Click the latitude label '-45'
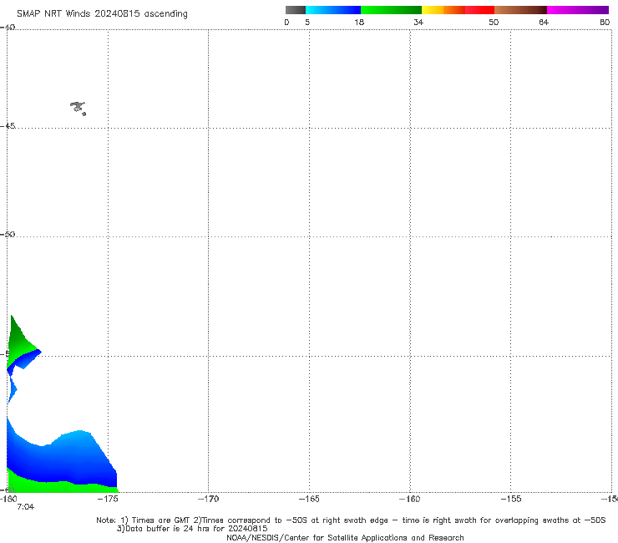618x543 pixels. point(8,126)
